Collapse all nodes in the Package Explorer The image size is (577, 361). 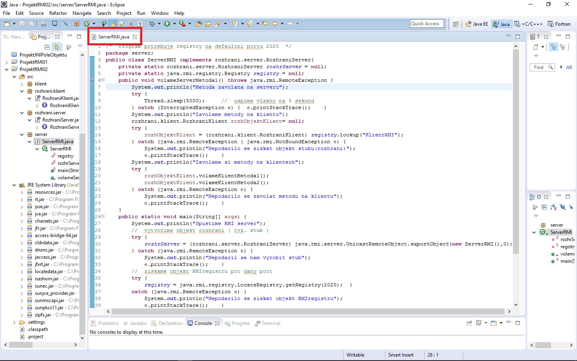[47, 47]
